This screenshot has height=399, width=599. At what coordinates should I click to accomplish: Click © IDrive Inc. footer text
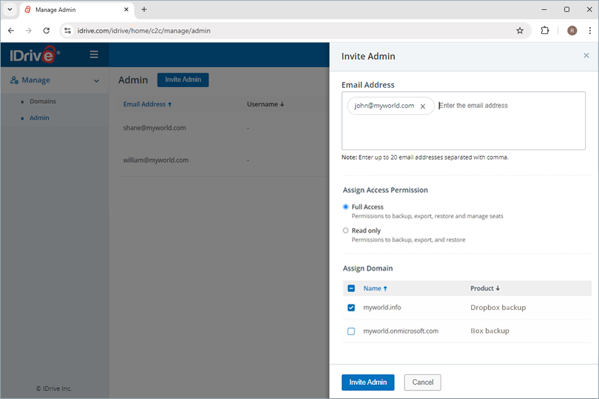click(54, 388)
